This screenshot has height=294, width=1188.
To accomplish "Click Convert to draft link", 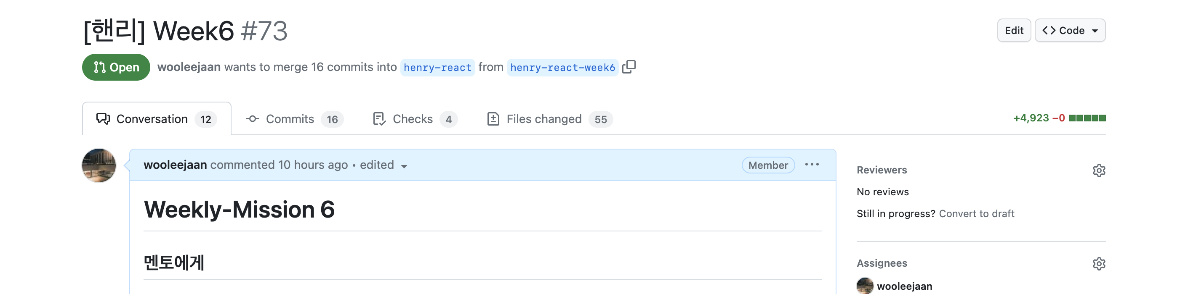I will pyautogui.click(x=976, y=213).
